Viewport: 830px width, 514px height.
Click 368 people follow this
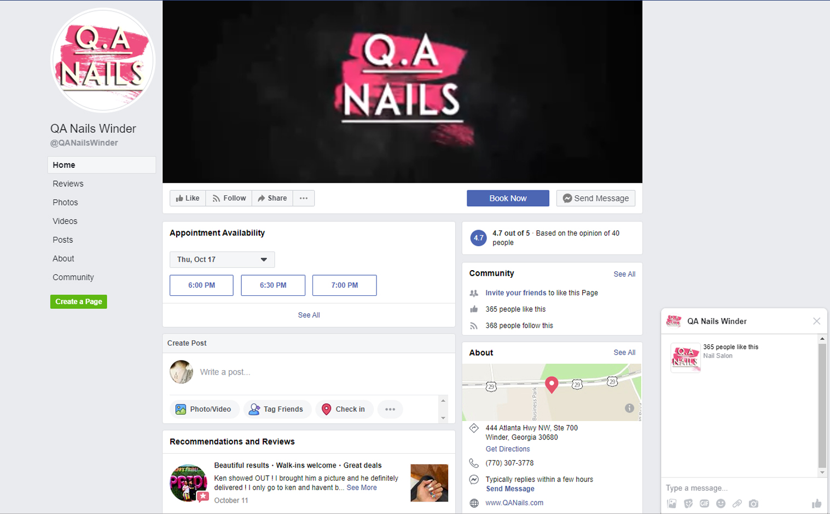click(x=519, y=325)
